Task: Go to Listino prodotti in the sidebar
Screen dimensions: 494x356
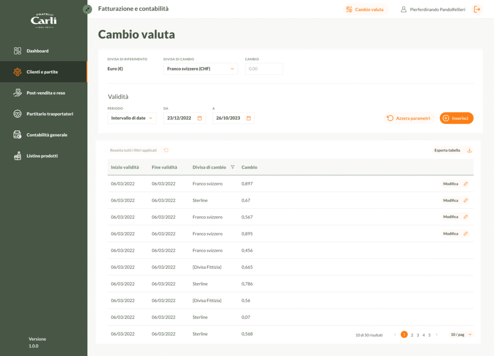Action: [42, 156]
